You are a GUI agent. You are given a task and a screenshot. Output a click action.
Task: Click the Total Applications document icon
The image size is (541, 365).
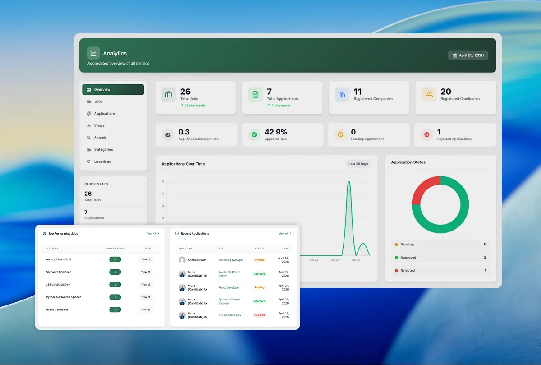tap(256, 95)
